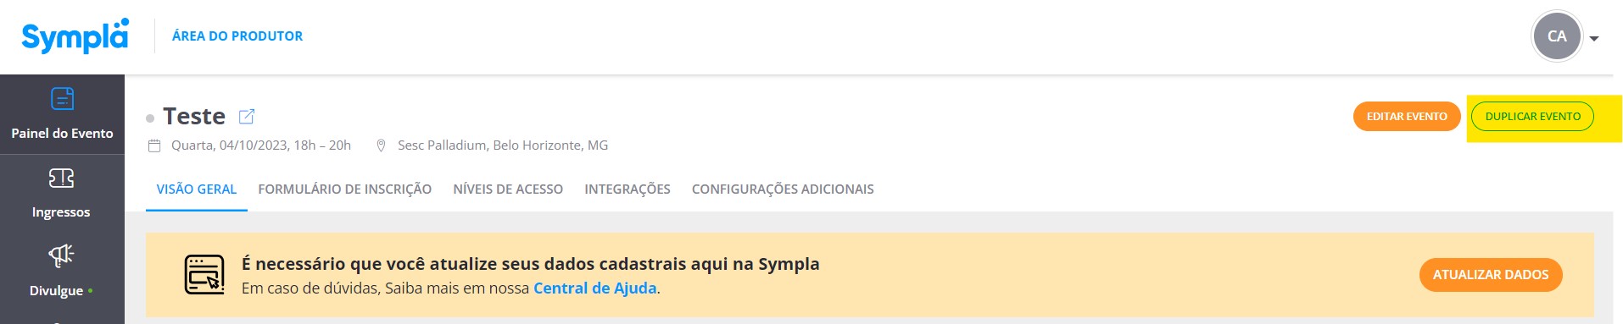1623x324 pixels.
Task: Select the Visão Geral tab
Action: [197, 189]
